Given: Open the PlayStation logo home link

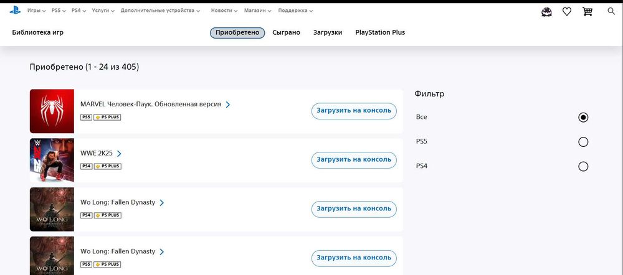Looking at the screenshot, I should coord(15,11).
